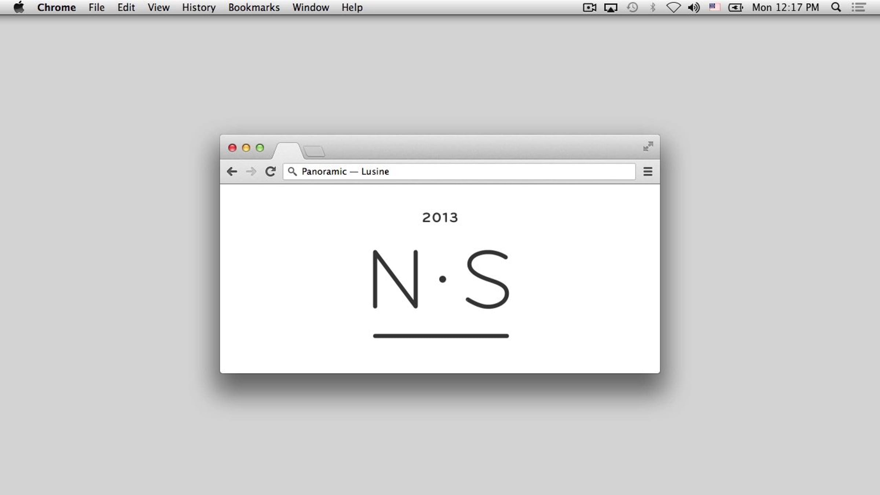Click the volume speaker icon
880x495 pixels.
click(x=693, y=7)
